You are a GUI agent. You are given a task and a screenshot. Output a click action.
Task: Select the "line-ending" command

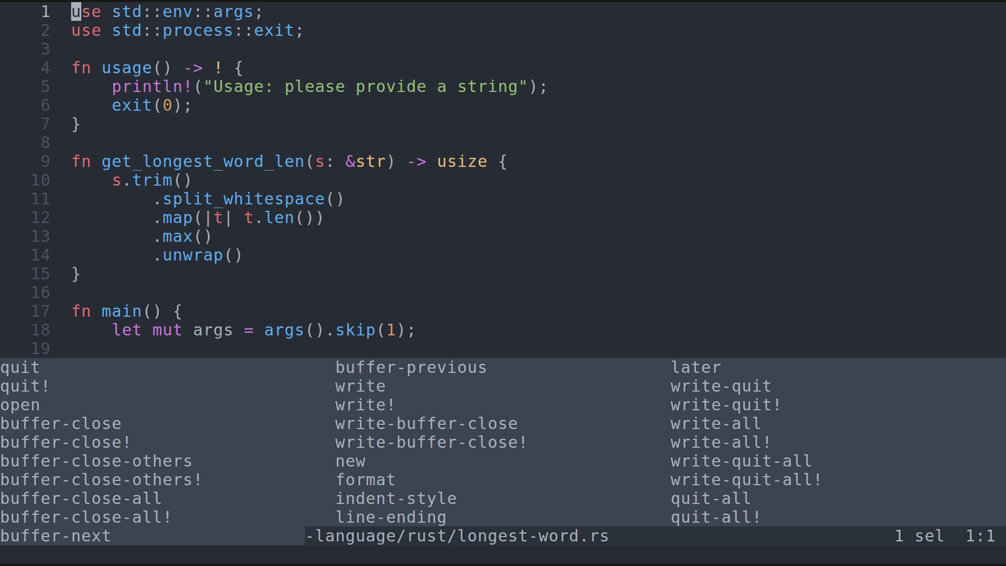391,517
